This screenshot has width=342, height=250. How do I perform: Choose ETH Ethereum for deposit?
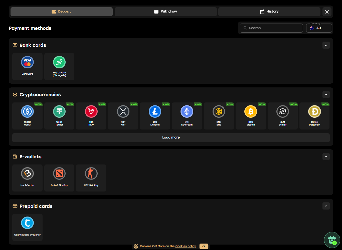pyautogui.click(x=187, y=116)
